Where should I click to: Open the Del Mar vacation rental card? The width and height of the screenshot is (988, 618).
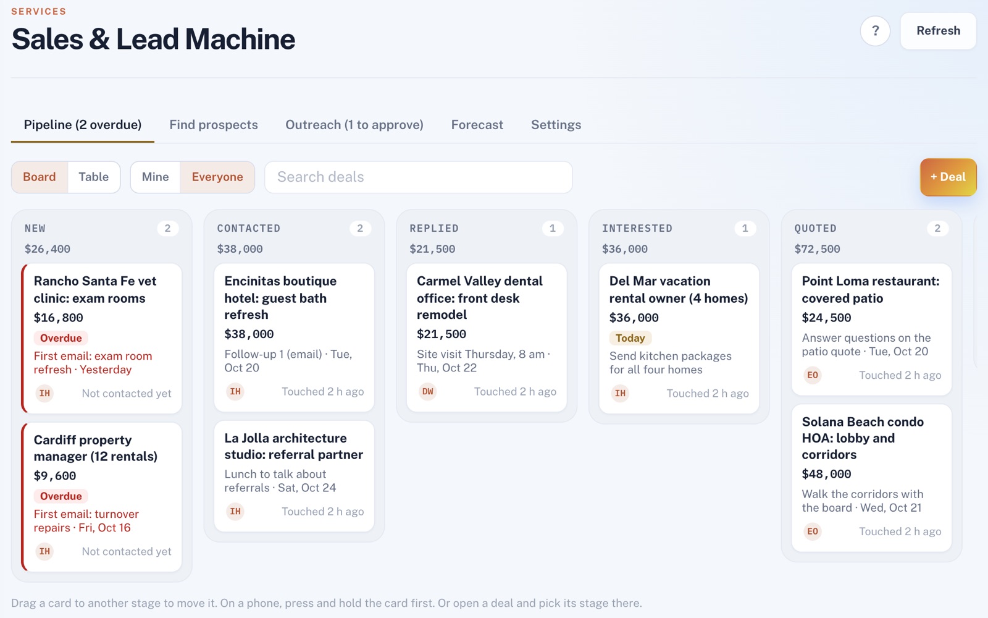click(679, 339)
